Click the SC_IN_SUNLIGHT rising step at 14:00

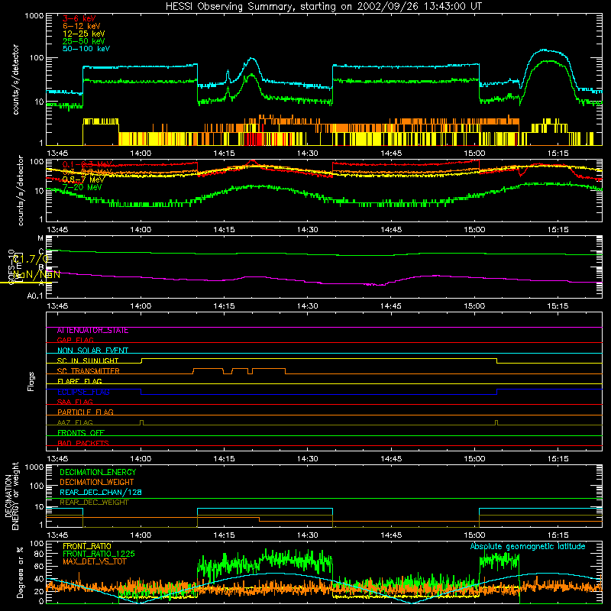(x=141, y=360)
